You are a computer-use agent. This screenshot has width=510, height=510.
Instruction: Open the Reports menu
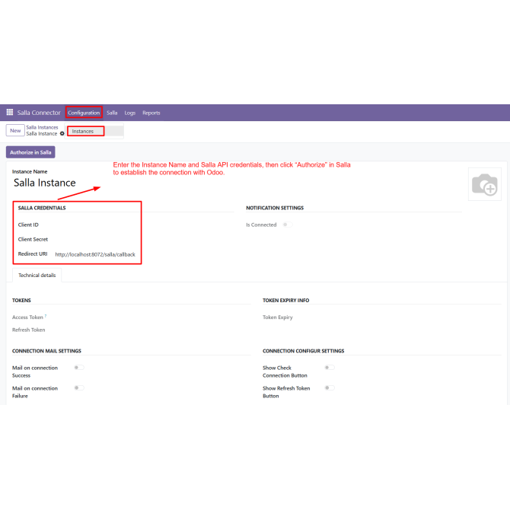click(151, 113)
